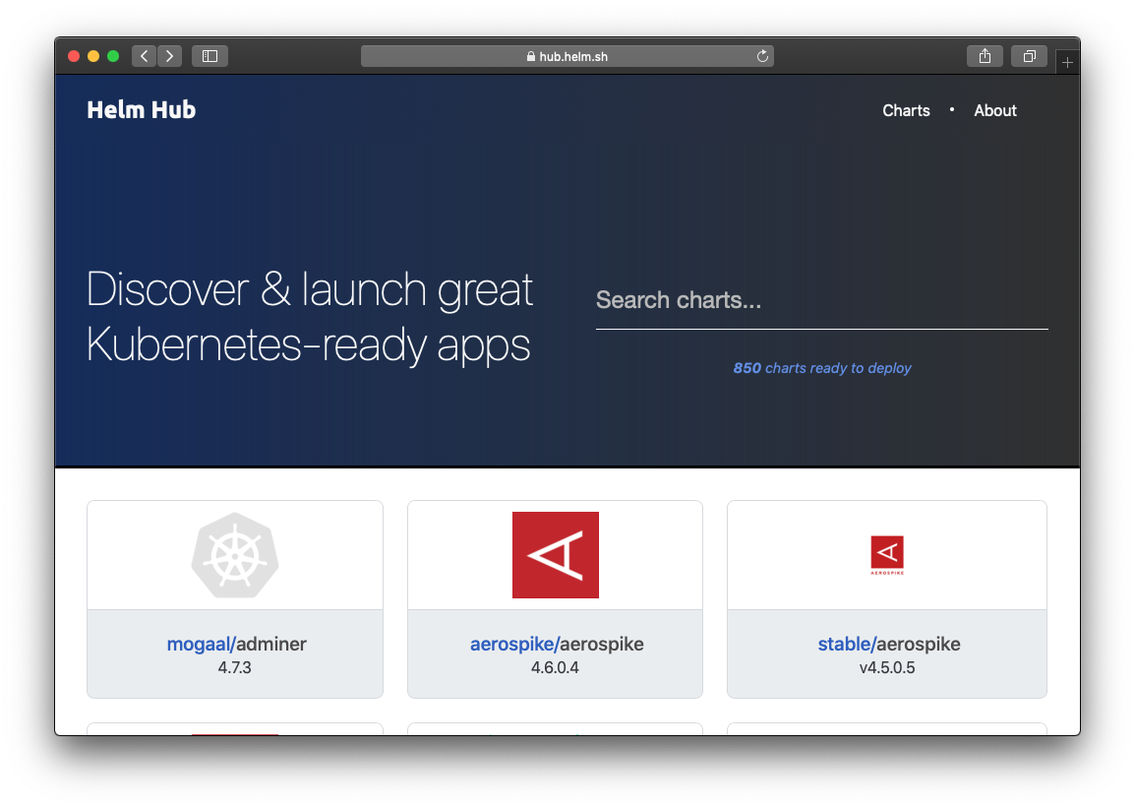This screenshot has width=1135, height=808.
Task: Click the hub.helm.sh address bar
Action: (x=567, y=56)
